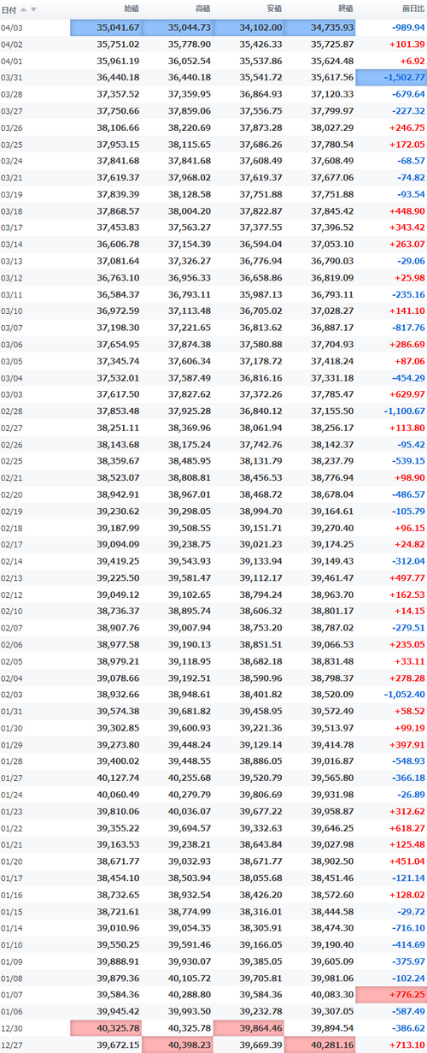
Task: Click the change value -817.76
Action: [407, 328]
